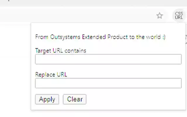Screen dimensions: 187x117
Task: Click the word "world" in popup header
Action: (x=153, y=37)
